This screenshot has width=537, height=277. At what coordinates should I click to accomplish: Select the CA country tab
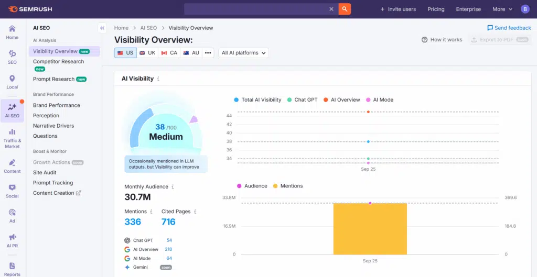coord(169,53)
